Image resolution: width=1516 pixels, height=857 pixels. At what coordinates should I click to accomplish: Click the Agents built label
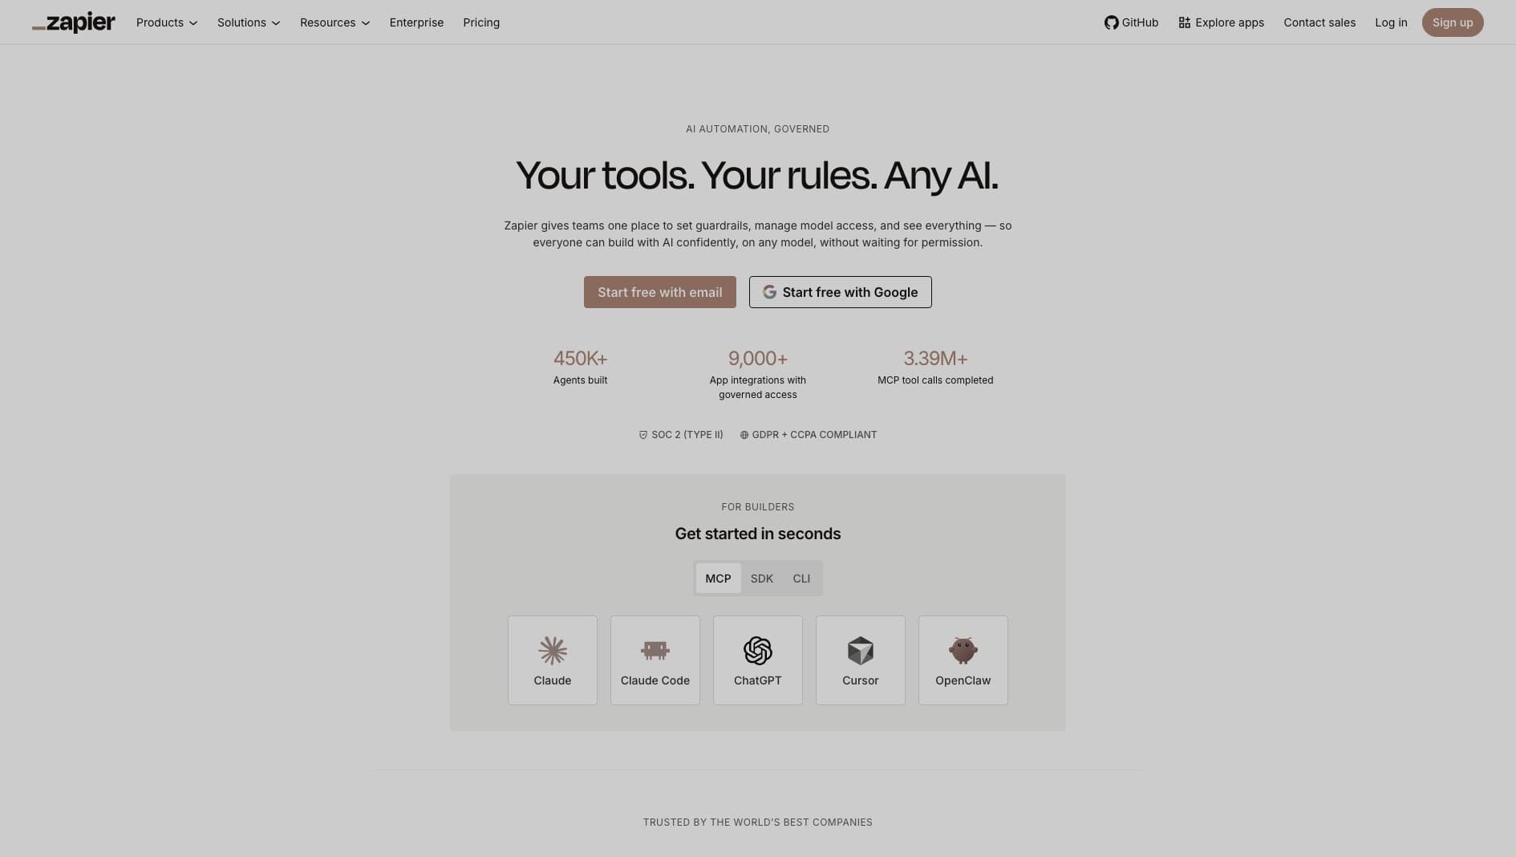[581, 380]
